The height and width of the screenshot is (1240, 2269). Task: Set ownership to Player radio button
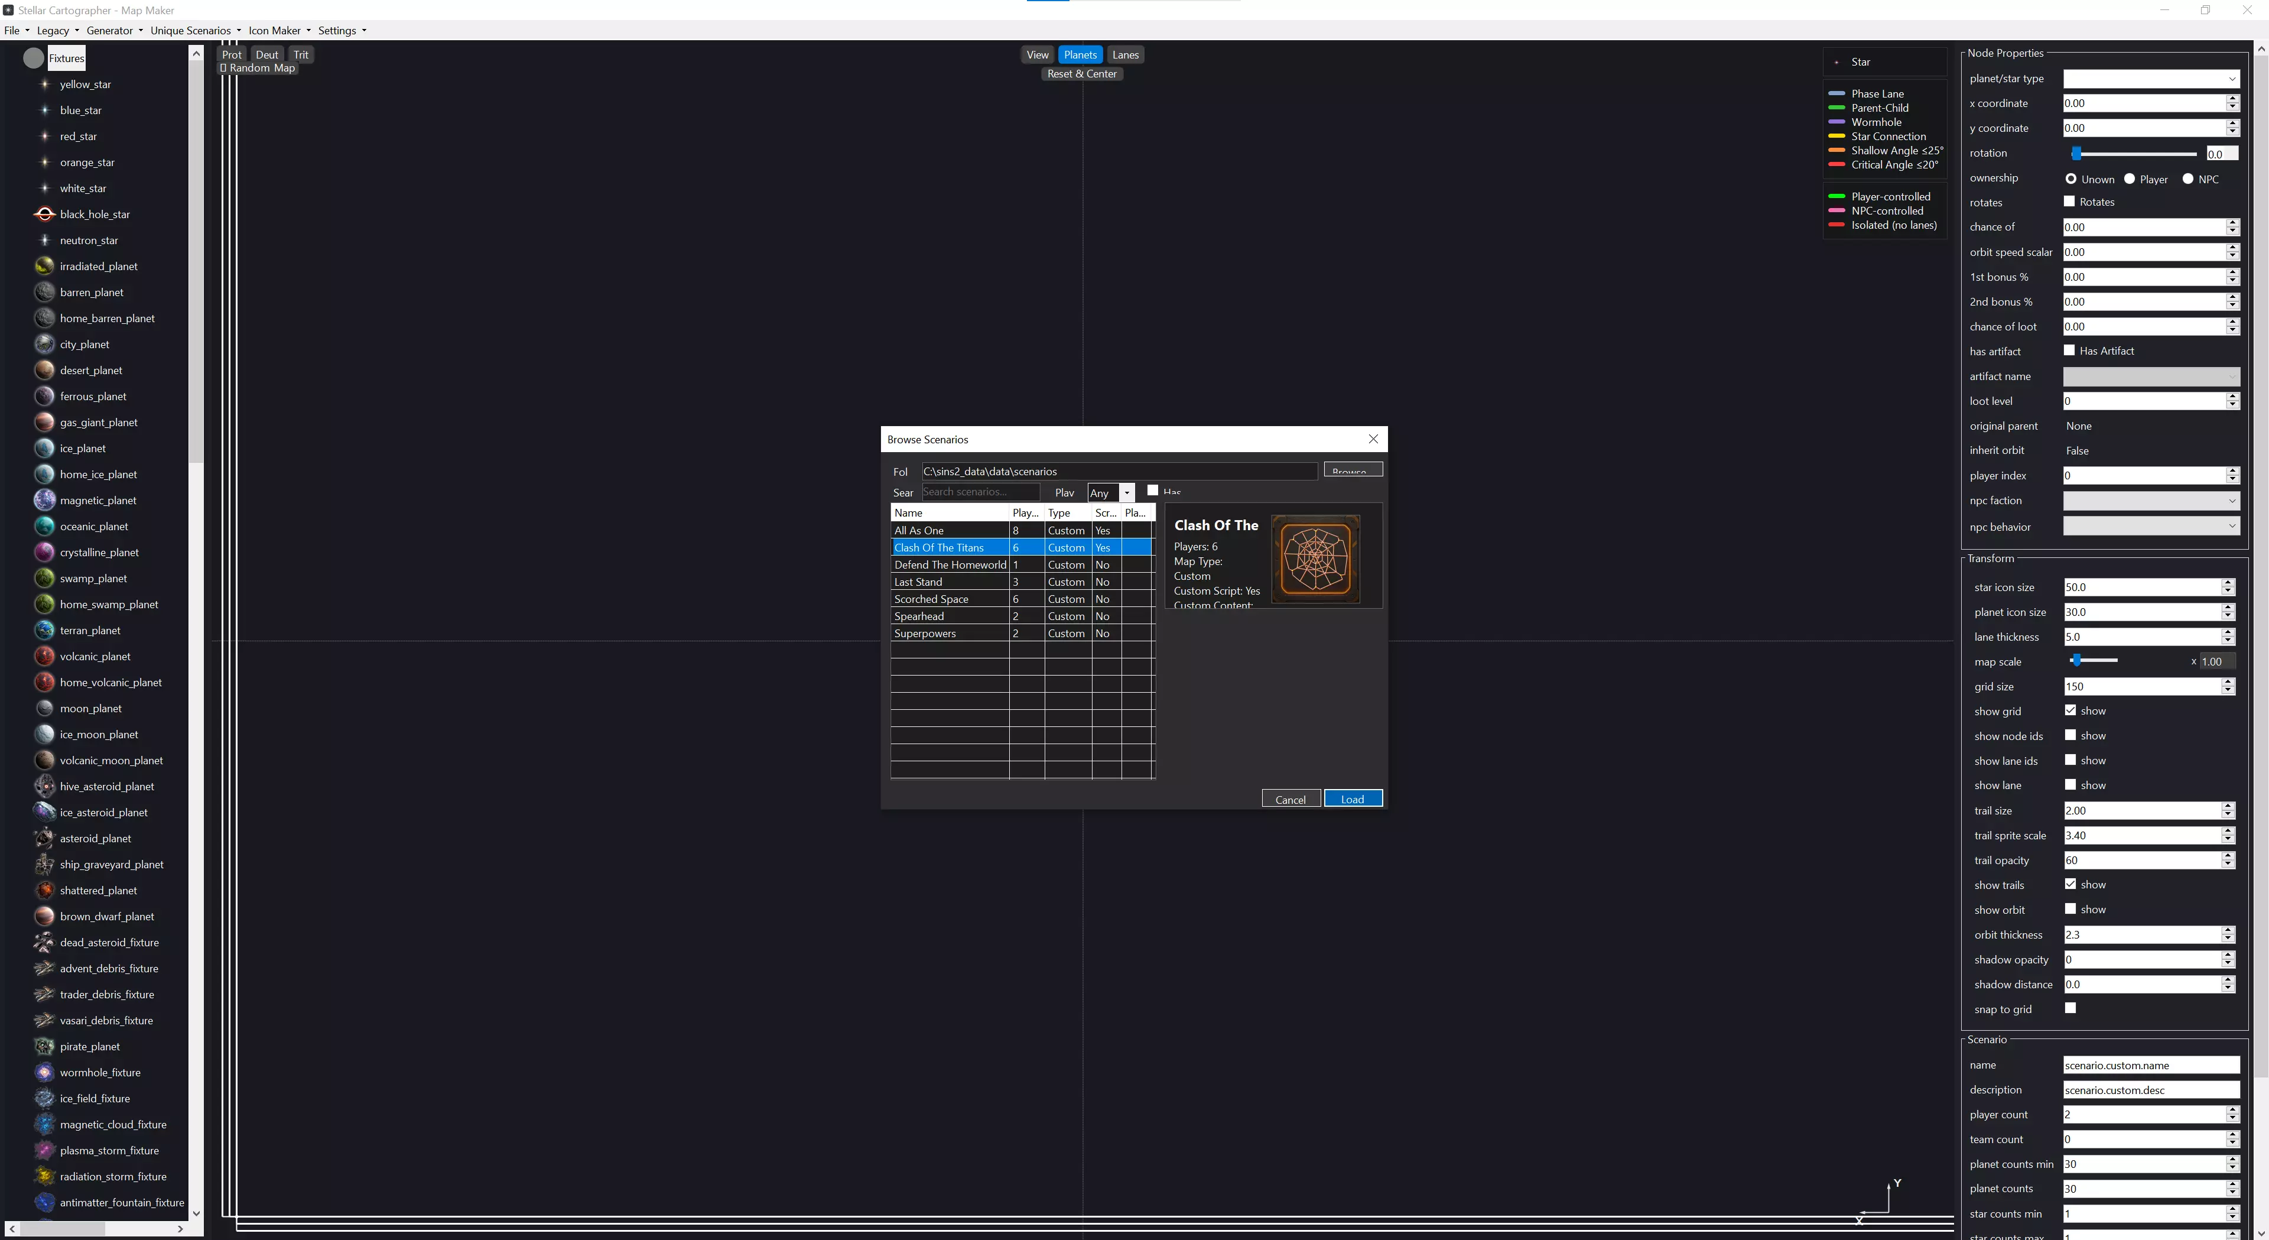[2130, 179]
